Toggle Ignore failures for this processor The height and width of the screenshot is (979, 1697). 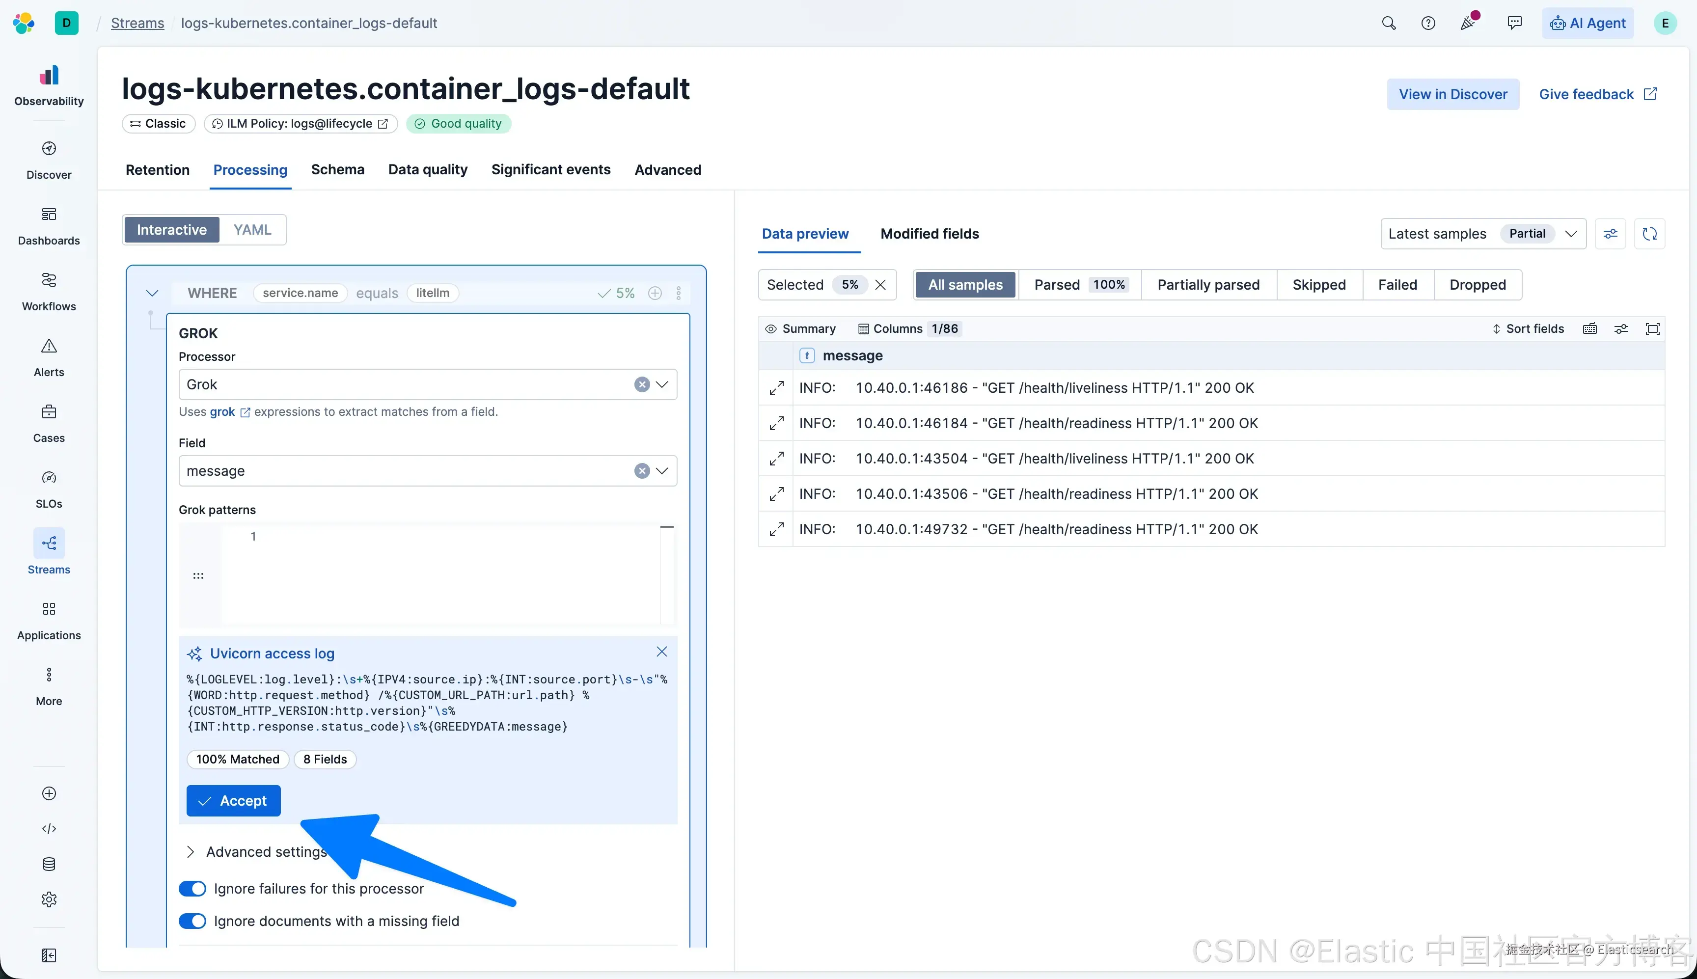(192, 888)
